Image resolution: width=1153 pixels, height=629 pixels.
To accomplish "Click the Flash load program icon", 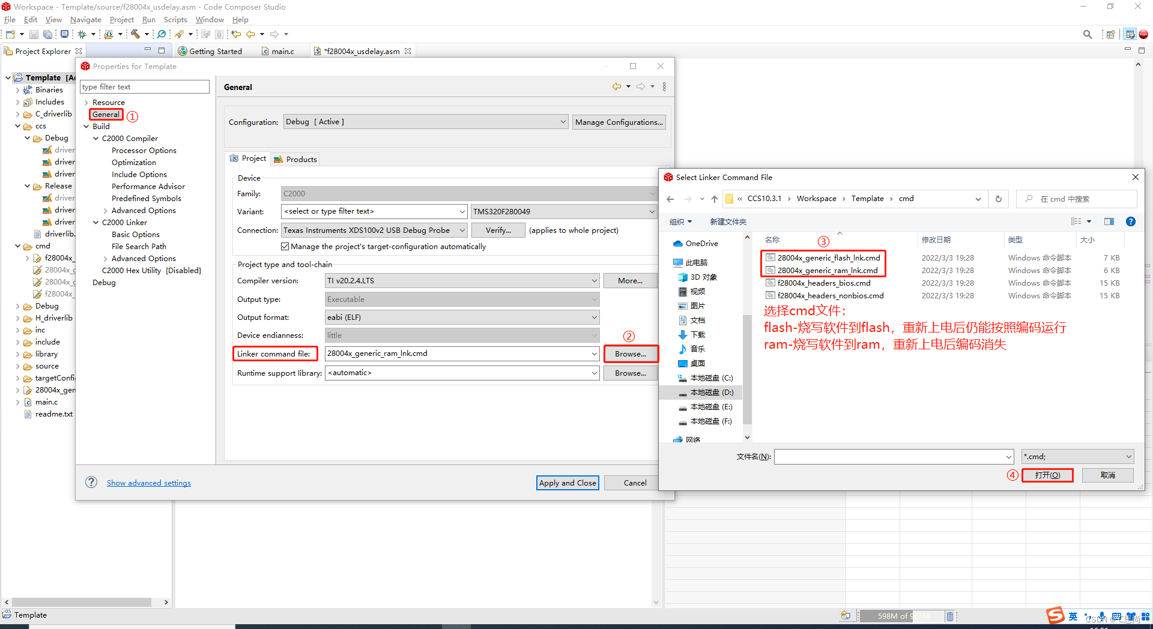I will click(x=109, y=34).
